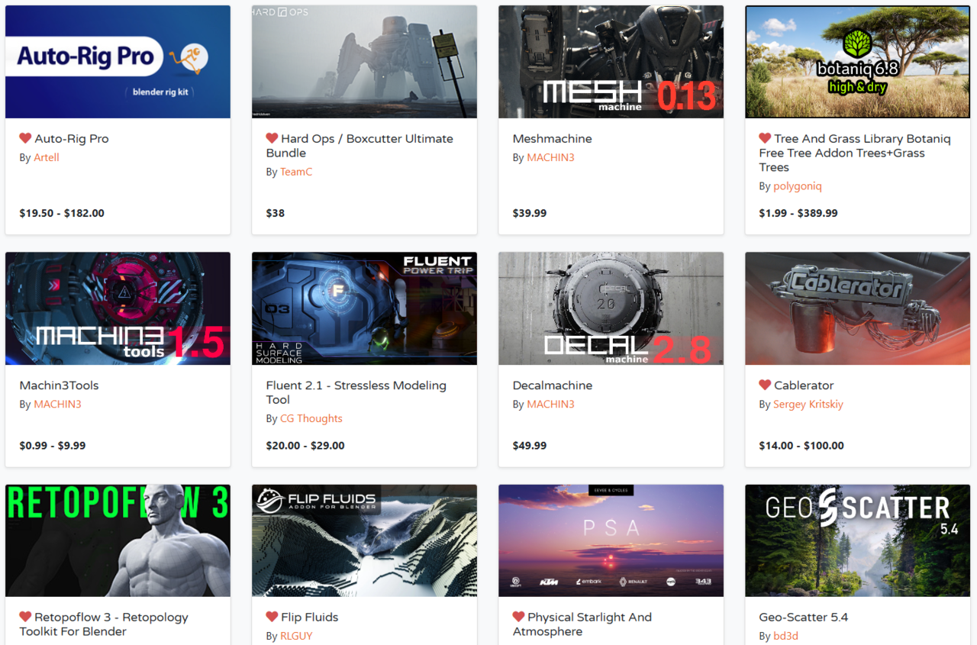
Task: Click the $38 price text
Action: pos(275,213)
